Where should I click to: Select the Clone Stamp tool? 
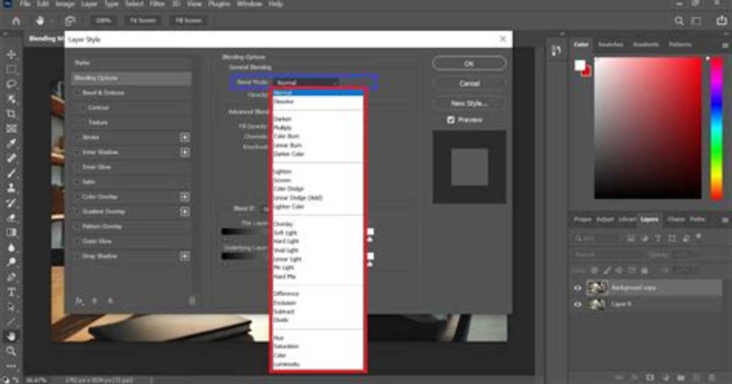[x=11, y=188]
